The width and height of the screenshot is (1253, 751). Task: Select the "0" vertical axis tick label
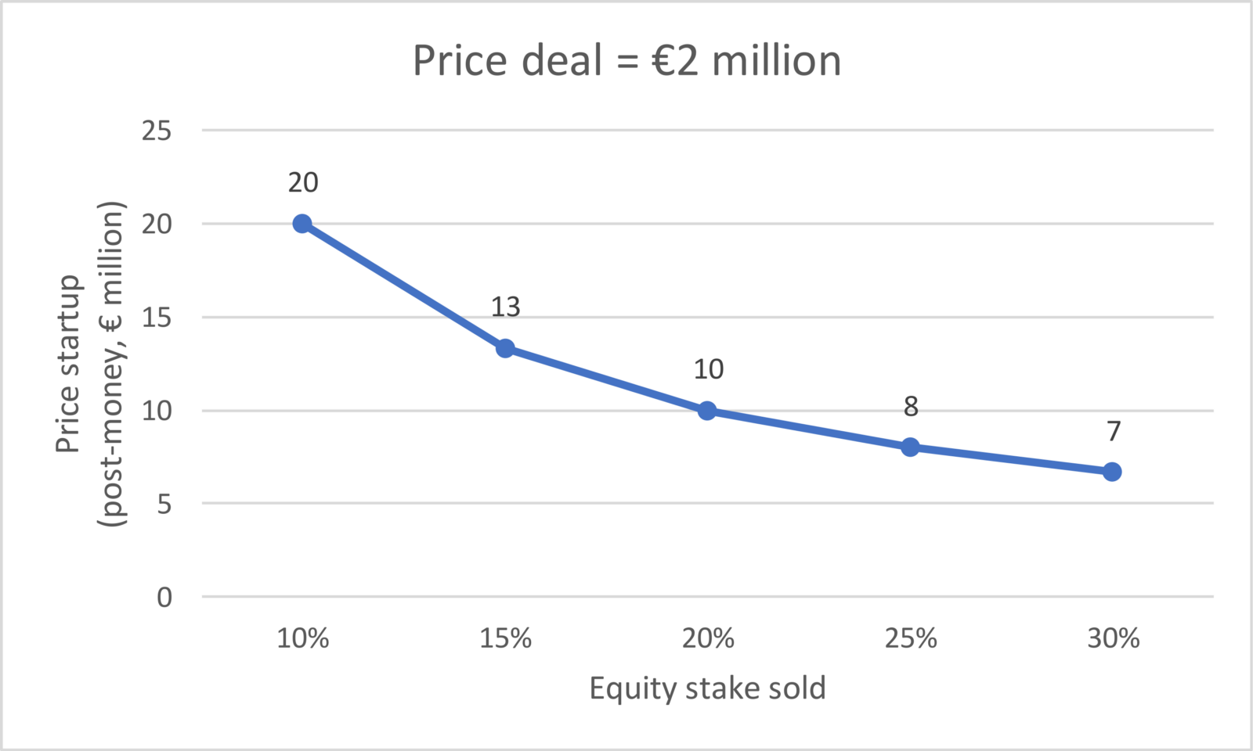[164, 598]
